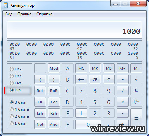Click the digit 5 button
Image resolution: width=149 pixels, height=136 pixels.
(x=95, y=102)
